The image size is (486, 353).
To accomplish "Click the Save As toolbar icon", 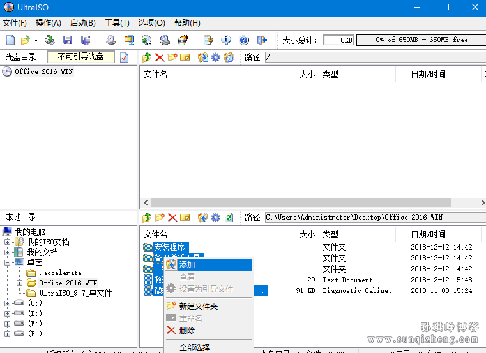I will [85, 40].
